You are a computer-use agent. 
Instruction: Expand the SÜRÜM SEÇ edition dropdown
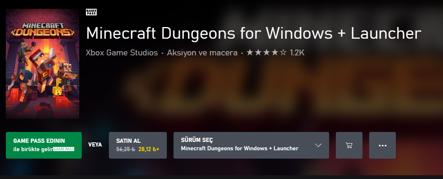click(x=251, y=145)
